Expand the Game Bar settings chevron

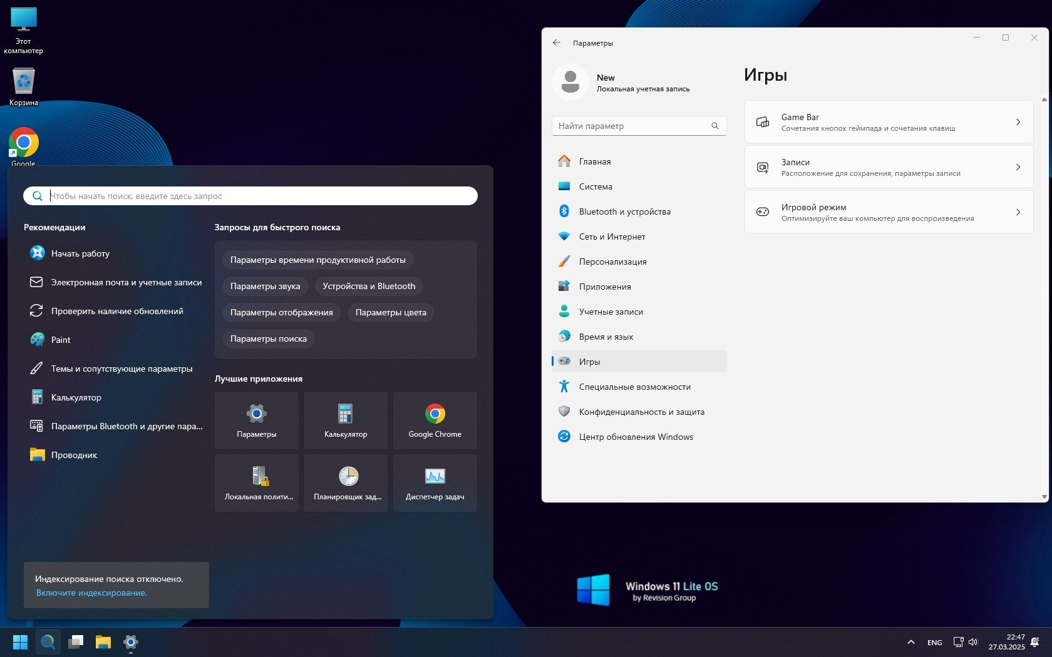coord(1018,122)
